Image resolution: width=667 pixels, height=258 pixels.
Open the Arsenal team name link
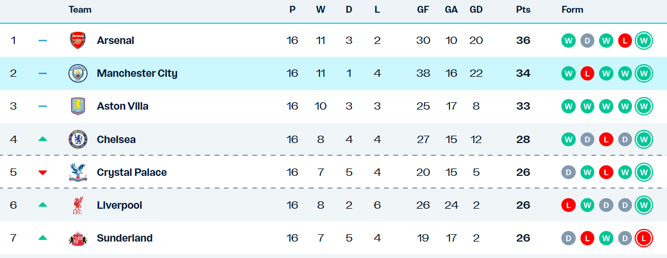pyautogui.click(x=116, y=41)
